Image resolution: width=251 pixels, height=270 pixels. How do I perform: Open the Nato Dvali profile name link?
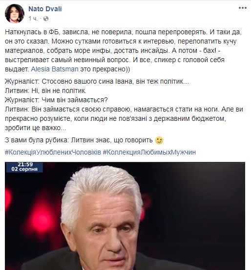pos(45,9)
